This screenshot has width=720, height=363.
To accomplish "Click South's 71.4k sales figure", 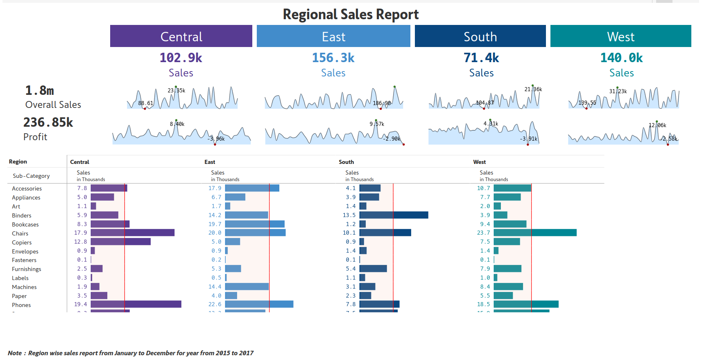I will (481, 58).
